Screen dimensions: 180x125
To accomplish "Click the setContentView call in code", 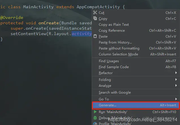I will [28, 34].
